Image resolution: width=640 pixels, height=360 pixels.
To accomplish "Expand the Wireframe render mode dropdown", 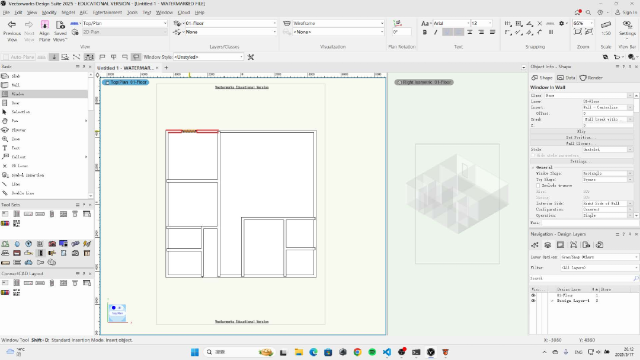I will 338,24.
